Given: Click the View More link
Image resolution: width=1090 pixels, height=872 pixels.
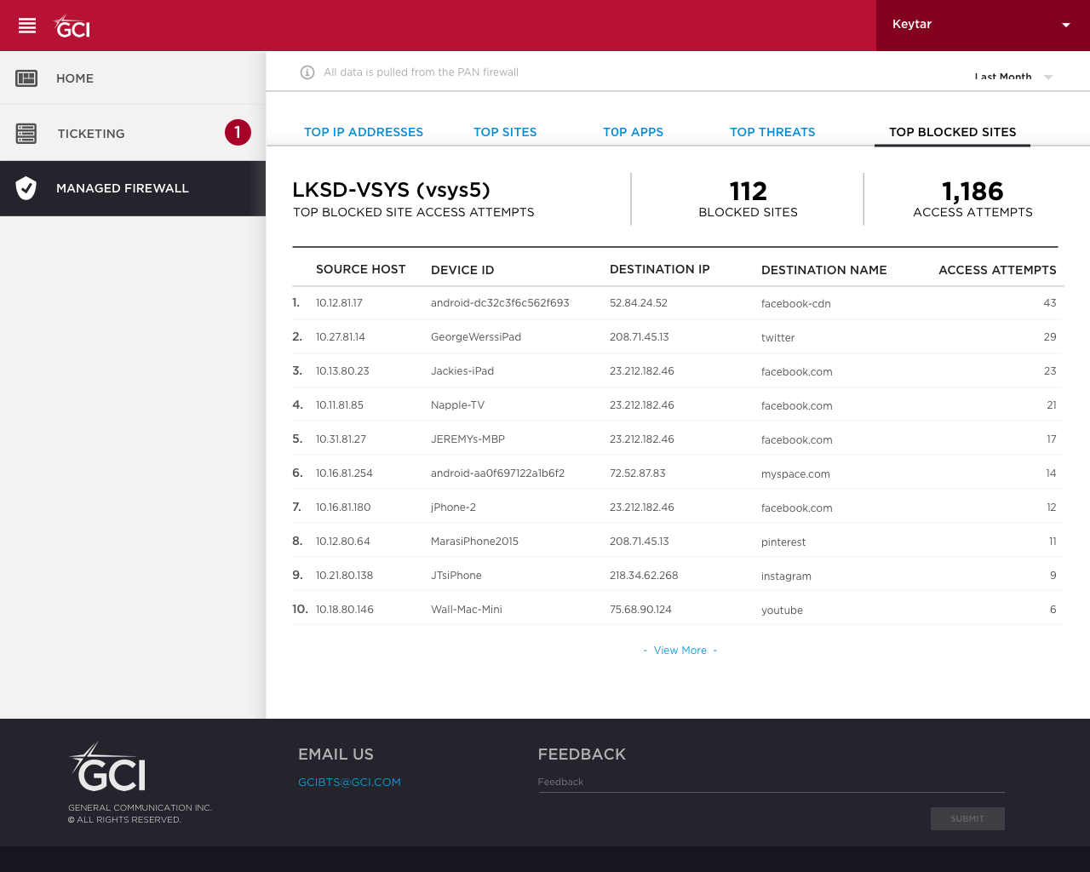Looking at the screenshot, I should pyautogui.click(x=680, y=651).
